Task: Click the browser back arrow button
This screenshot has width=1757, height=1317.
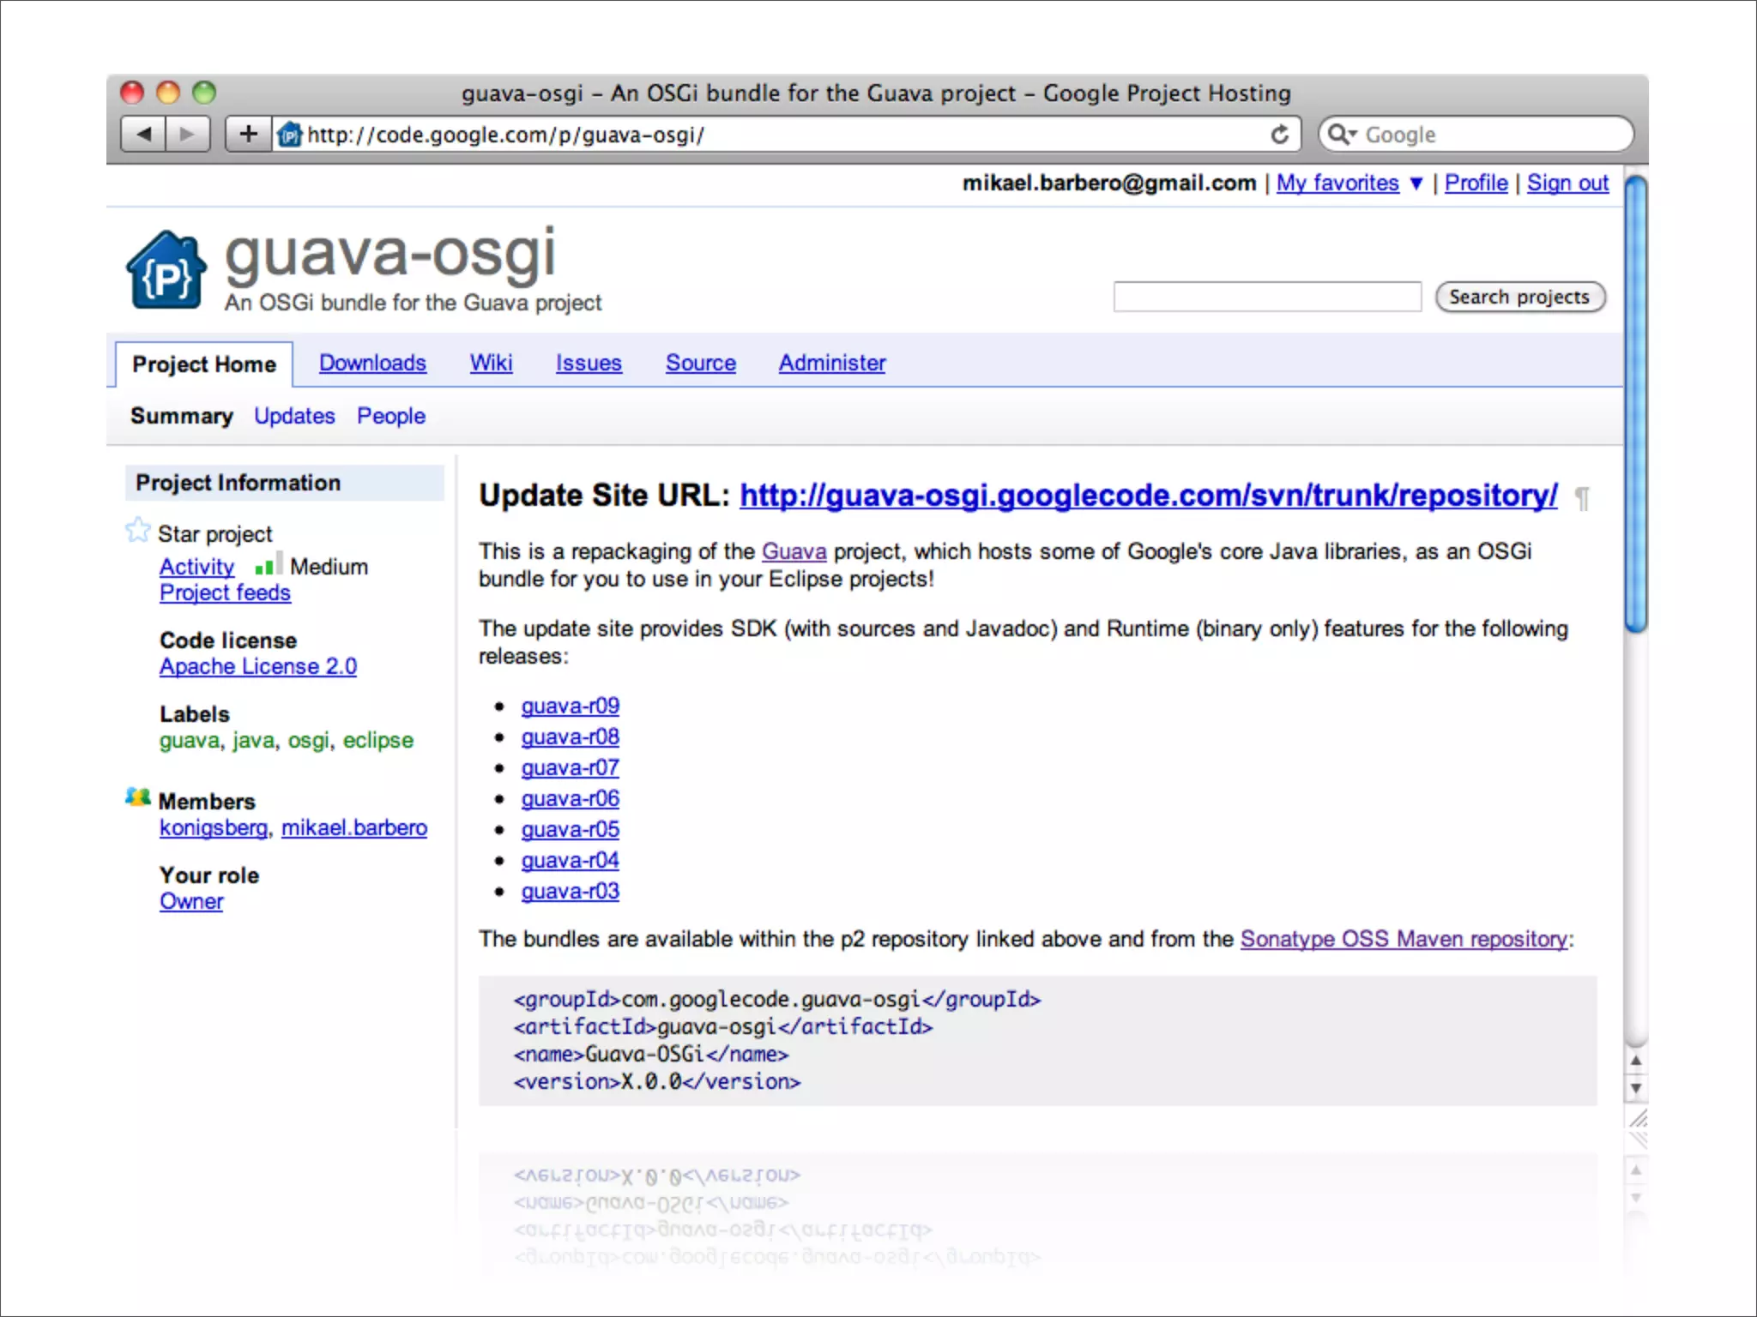Action: click(x=144, y=135)
